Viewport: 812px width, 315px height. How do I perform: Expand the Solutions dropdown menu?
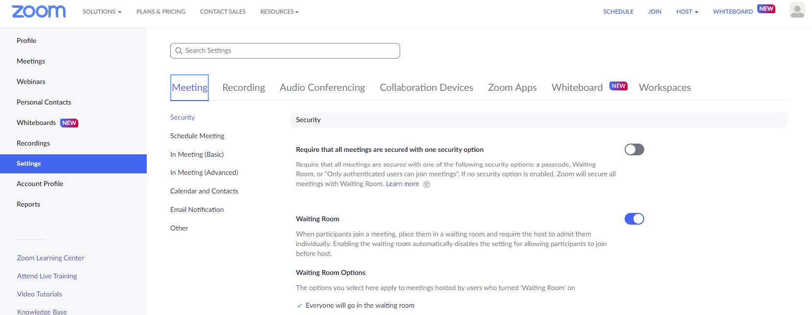point(102,12)
